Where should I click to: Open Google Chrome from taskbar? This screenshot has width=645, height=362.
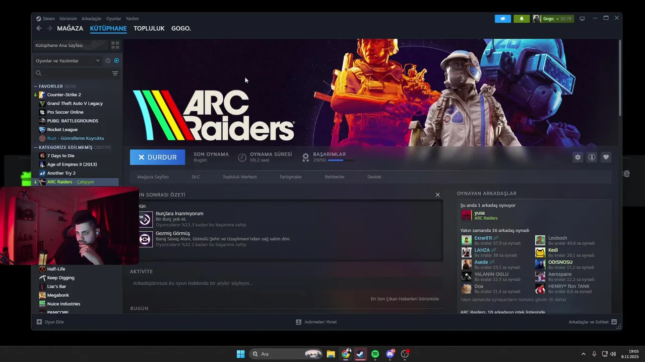click(x=346, y=354)
